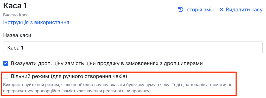Click the Вчасно.Каса subtitle text

pos(16,15)
